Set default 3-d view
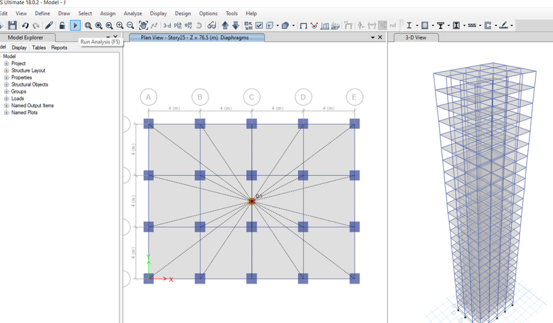Screen dimensions: 553x323 point(167,26)
